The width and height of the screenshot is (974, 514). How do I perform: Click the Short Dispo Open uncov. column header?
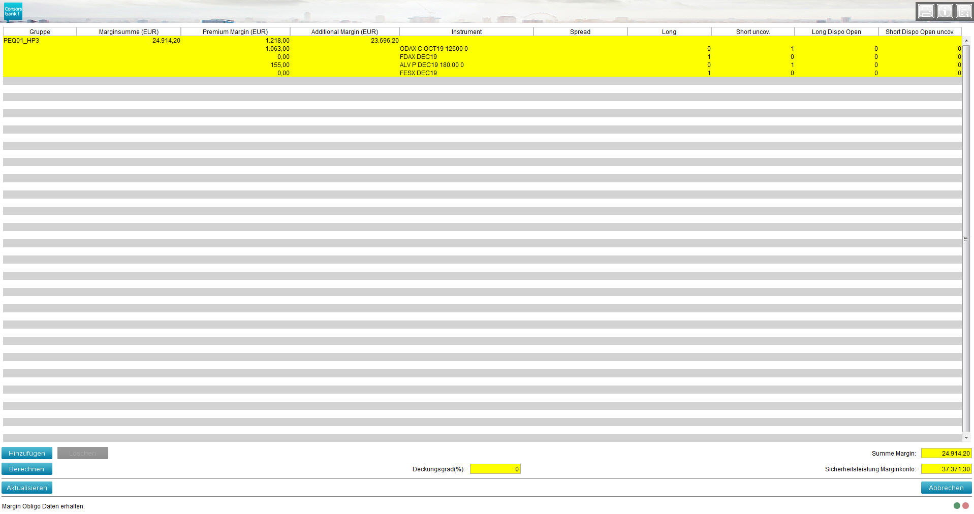(x=920, y=31)
